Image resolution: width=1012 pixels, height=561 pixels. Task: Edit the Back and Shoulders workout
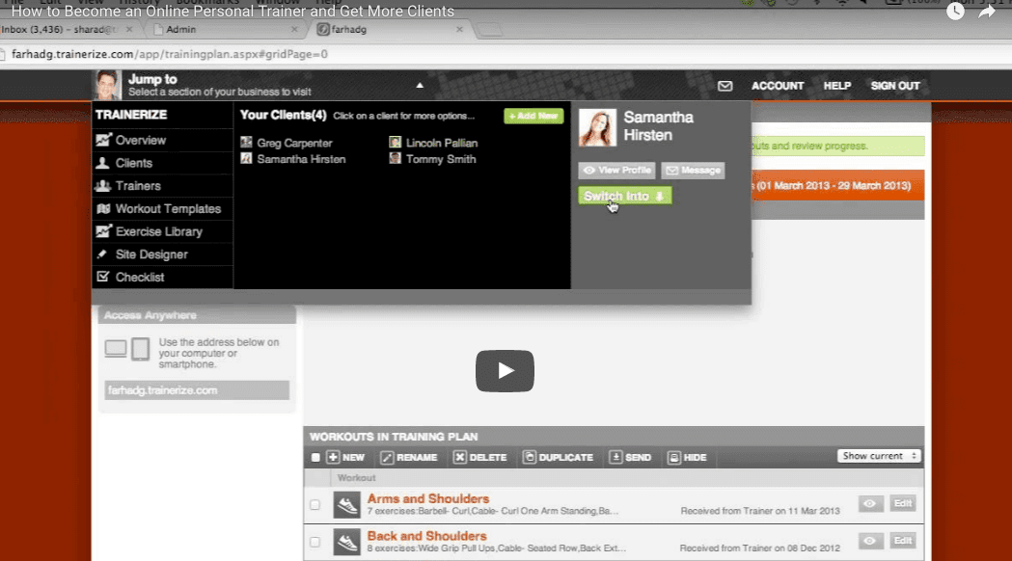coord(903,541)
